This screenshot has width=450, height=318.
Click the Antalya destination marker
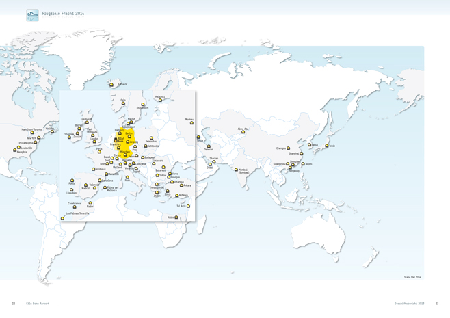176,196
